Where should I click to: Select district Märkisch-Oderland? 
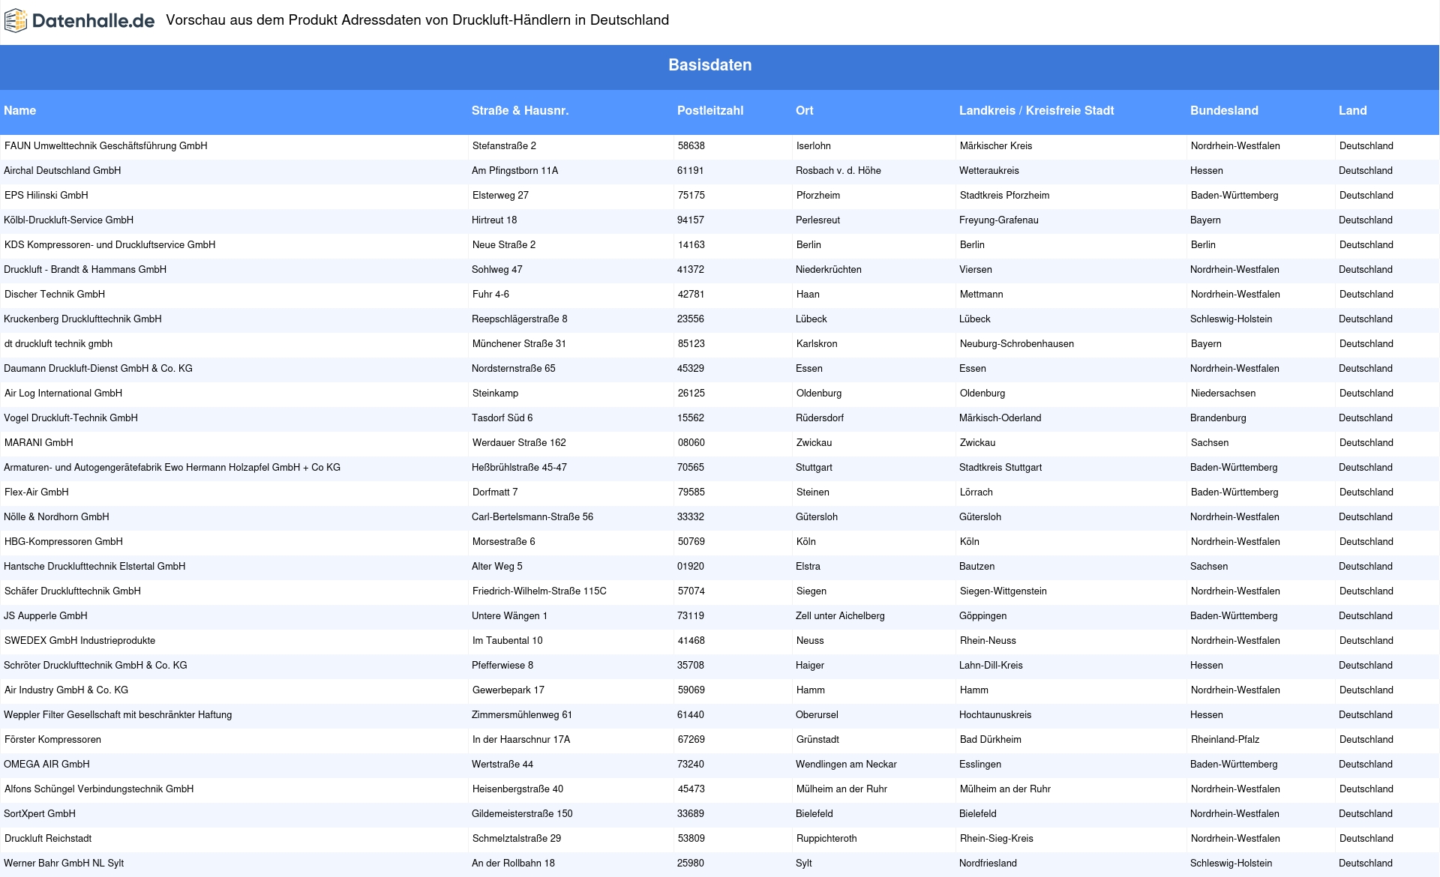point(1000,418)
